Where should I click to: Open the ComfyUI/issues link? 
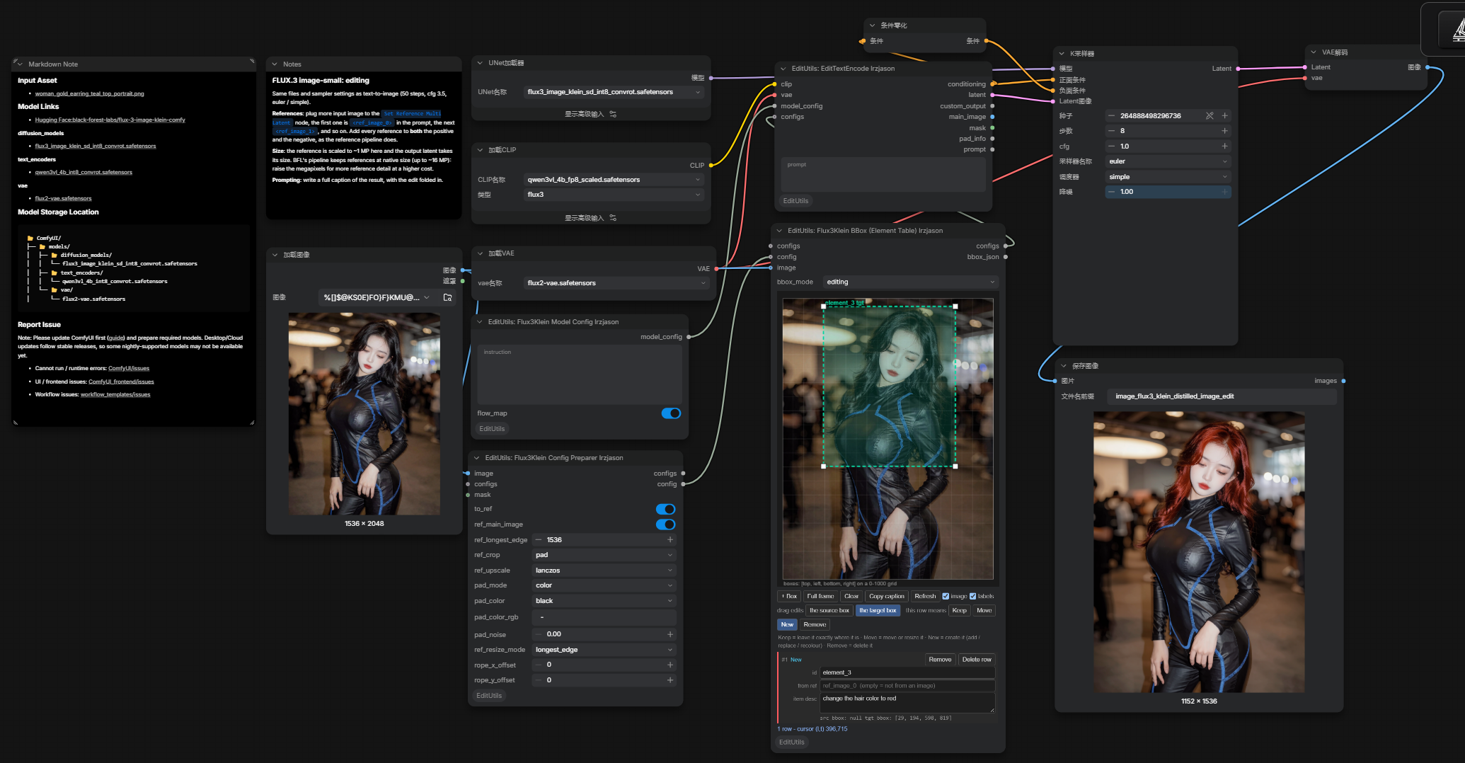point(129,369)
